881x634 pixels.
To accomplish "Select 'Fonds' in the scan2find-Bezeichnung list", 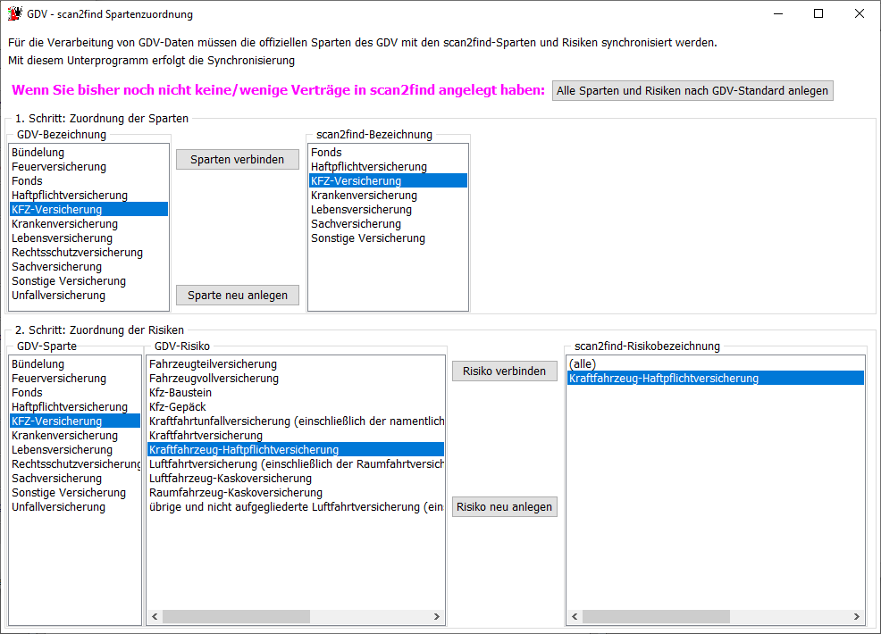I will [x=388, y=152].
